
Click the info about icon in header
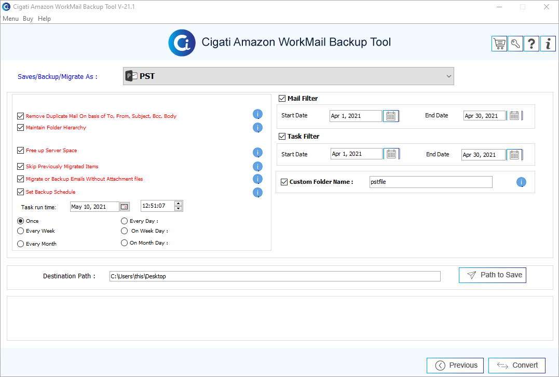coord(548,44)
